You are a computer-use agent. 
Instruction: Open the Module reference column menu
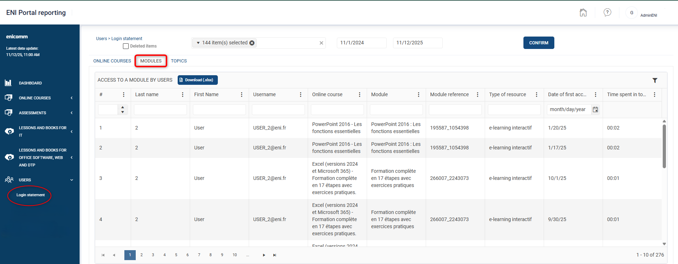[478, 95]
